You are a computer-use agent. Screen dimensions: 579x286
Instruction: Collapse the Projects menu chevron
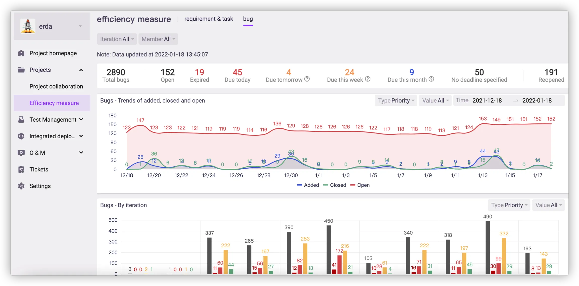point(81,70)
